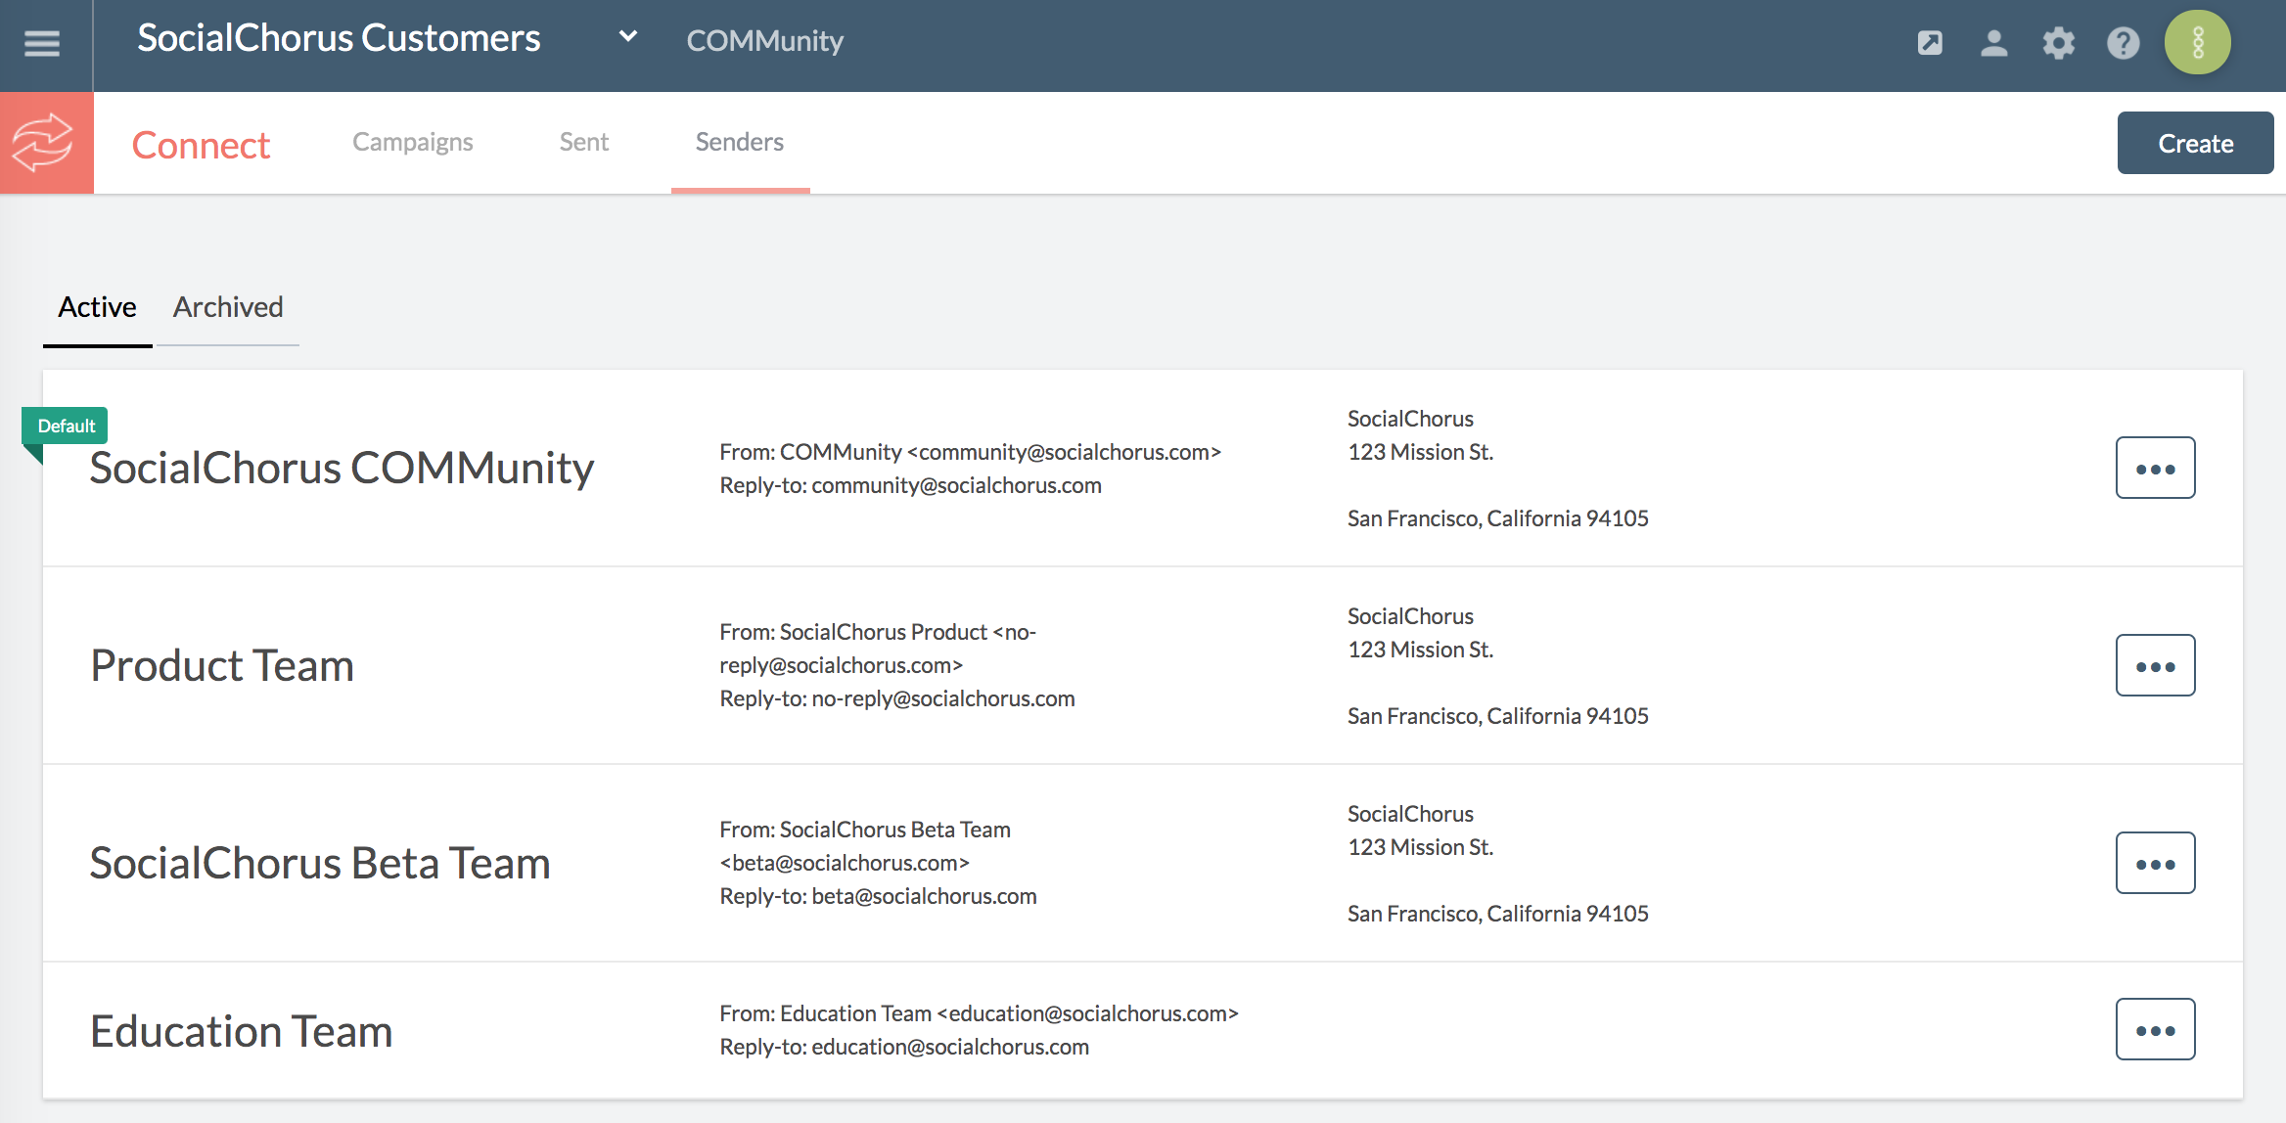Open more options for Product Team sender
Viewport: 2286px width, 1123px height.
2155,665
